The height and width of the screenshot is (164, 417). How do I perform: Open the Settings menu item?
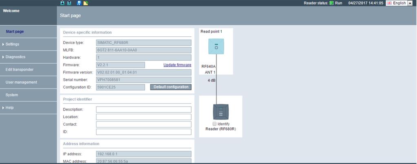pyautogui.click(x=29, y=44)
